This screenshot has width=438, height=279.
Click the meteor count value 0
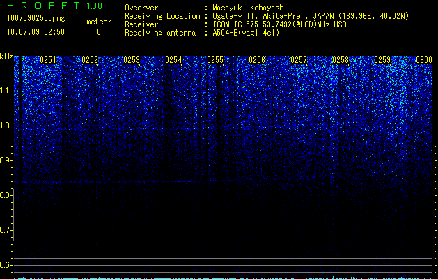(x=99, y=32)
